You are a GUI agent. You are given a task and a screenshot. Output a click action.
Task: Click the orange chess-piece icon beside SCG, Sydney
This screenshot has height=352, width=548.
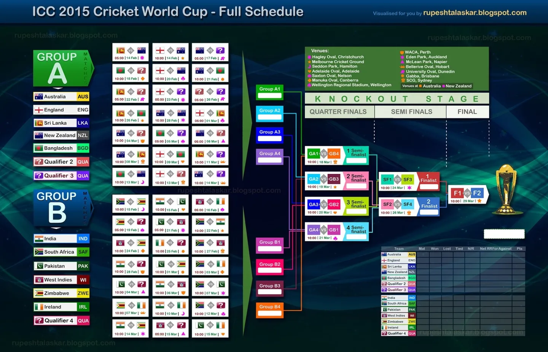click(403, 80)
